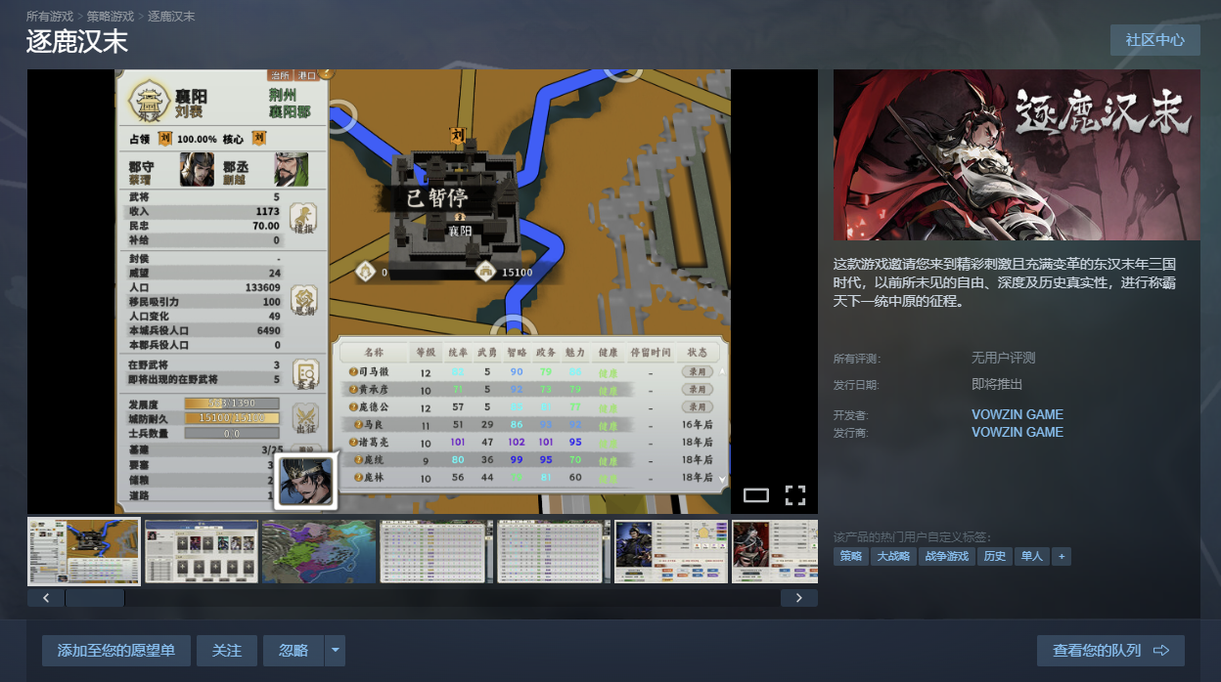This screenshot has height=682, width=1221.
Task: Click the VOWZIN GAME developer link
Action: [1017, 414]
